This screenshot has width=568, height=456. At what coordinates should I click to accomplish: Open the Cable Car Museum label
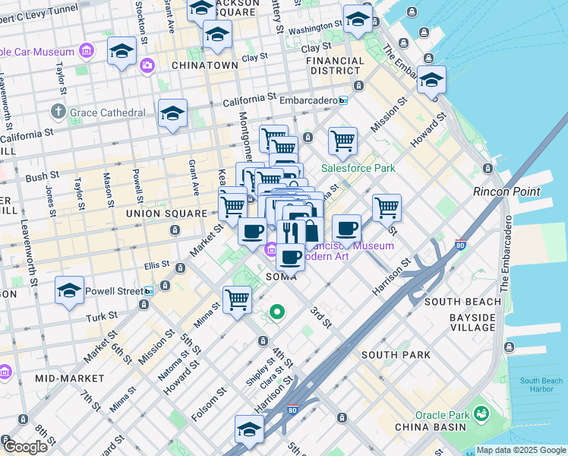(37, 52)
